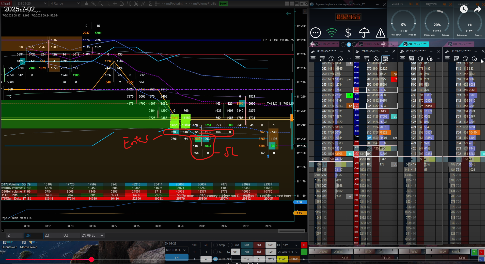Open Chart Trader icon in chart toolbar

pyautogui.click(x=129, y=4)
